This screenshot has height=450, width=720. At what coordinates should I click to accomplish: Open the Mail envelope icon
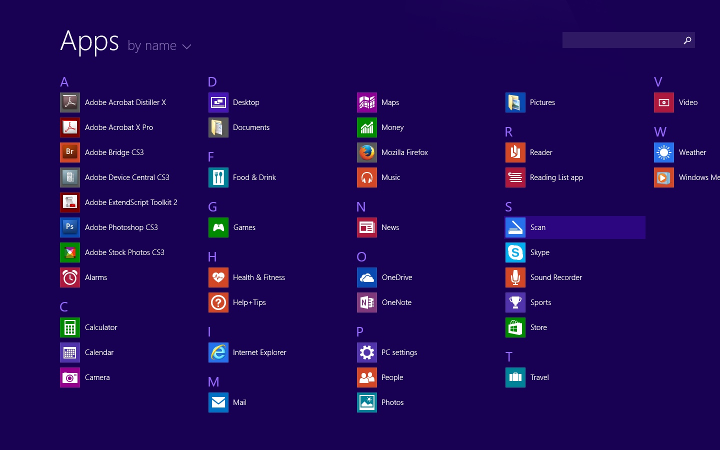218,402
